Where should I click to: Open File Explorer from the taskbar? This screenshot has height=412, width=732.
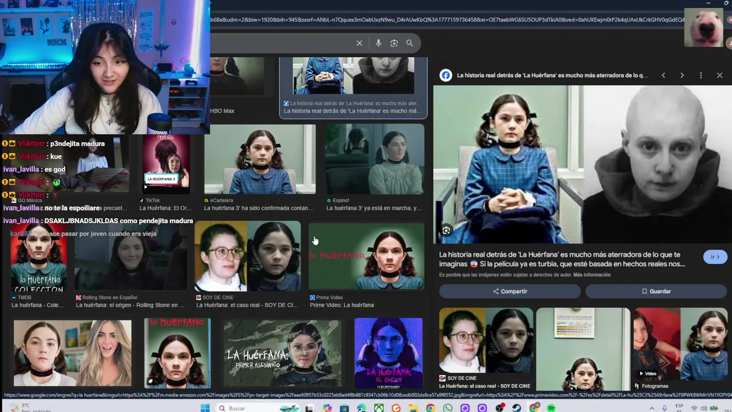413,408
